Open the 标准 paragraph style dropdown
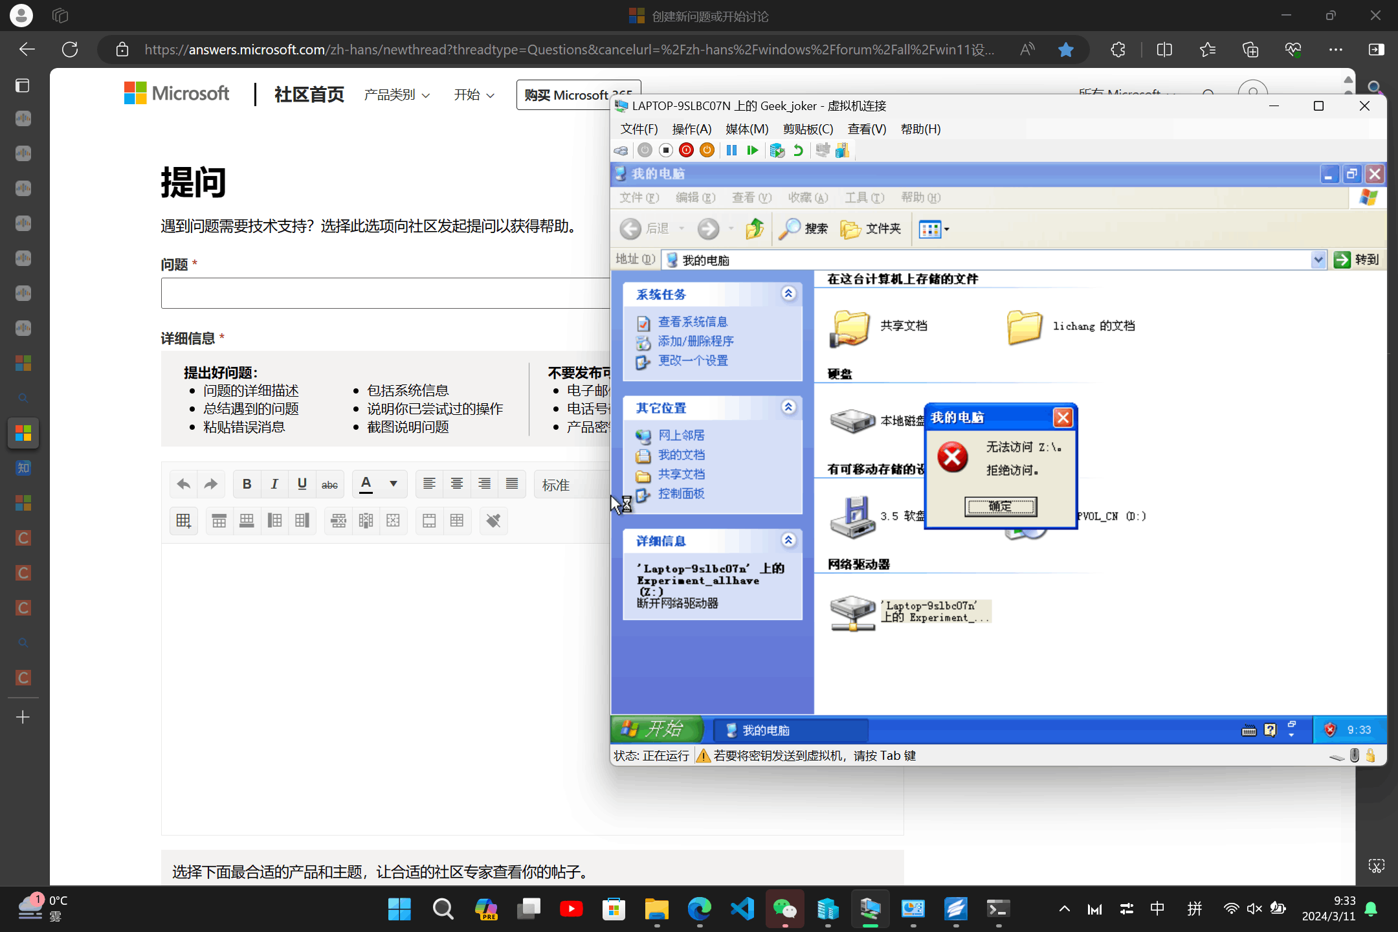Screen dimensions: 1398x932 [x=573, y=485]
